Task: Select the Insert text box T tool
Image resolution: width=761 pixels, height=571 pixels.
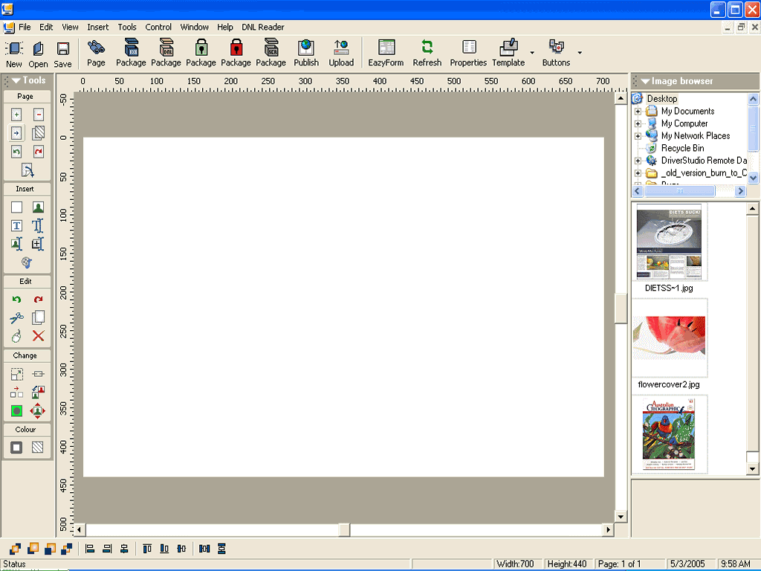Action: coord(16,226)
